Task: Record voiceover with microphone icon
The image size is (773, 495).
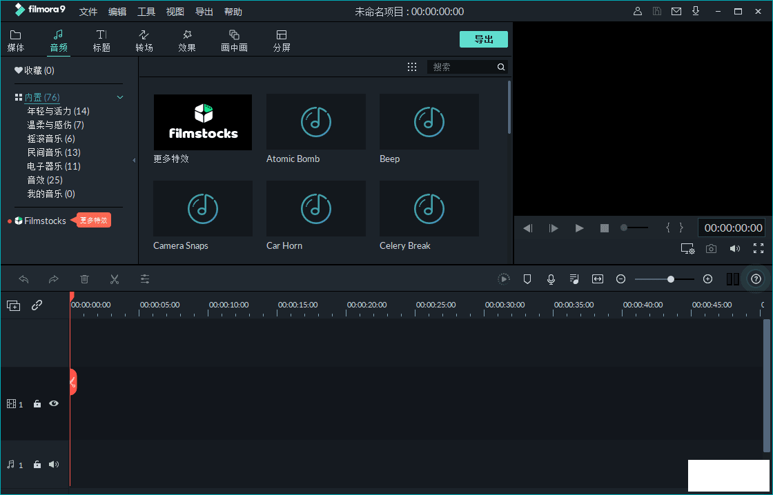Action: (x=551, y=279)
